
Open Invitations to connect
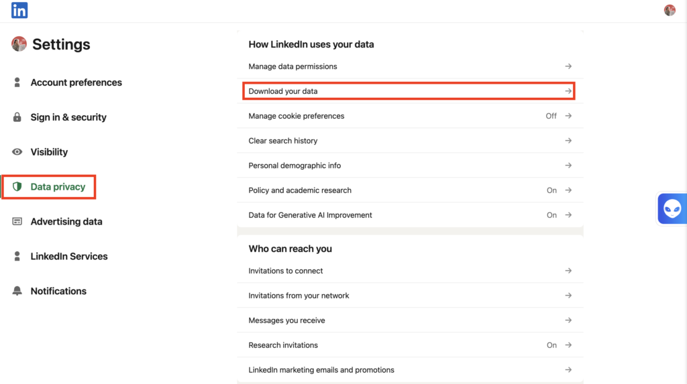(x=410, y=271)
